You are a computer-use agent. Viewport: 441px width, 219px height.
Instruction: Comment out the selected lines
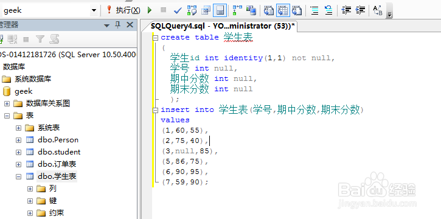point(314,10)
